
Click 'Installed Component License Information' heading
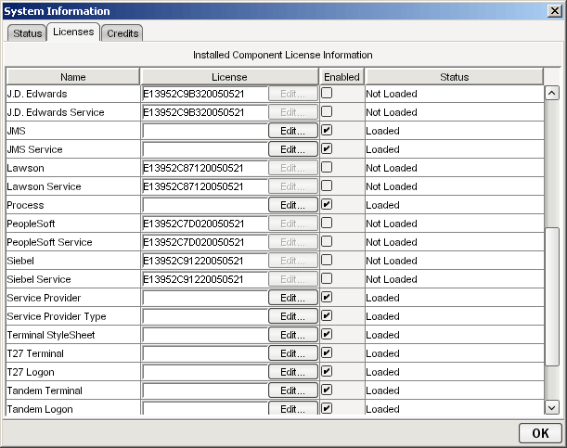click(283, 55)
